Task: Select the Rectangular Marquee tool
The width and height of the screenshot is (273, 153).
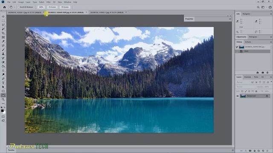Action: [3, 21]
